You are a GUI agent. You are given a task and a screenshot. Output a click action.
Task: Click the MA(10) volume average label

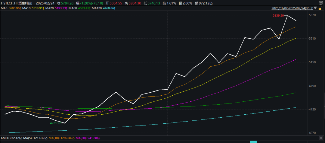pos(56,138)
